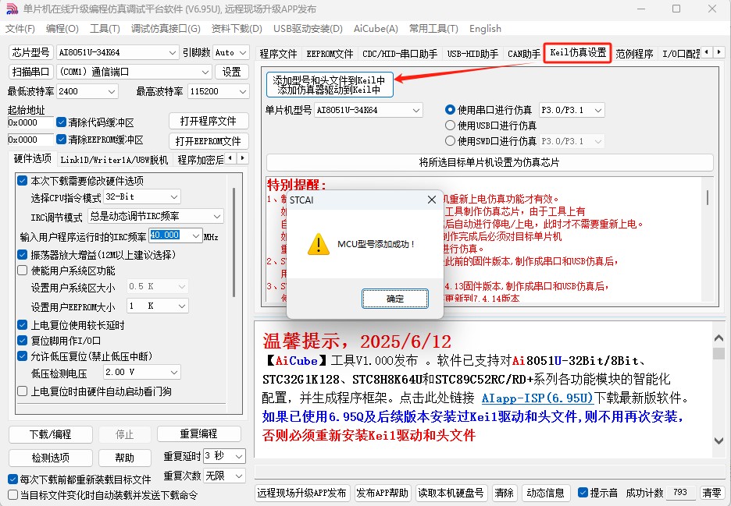Open the 低压检测电压 2.00 V dropdown

(174, 373)
